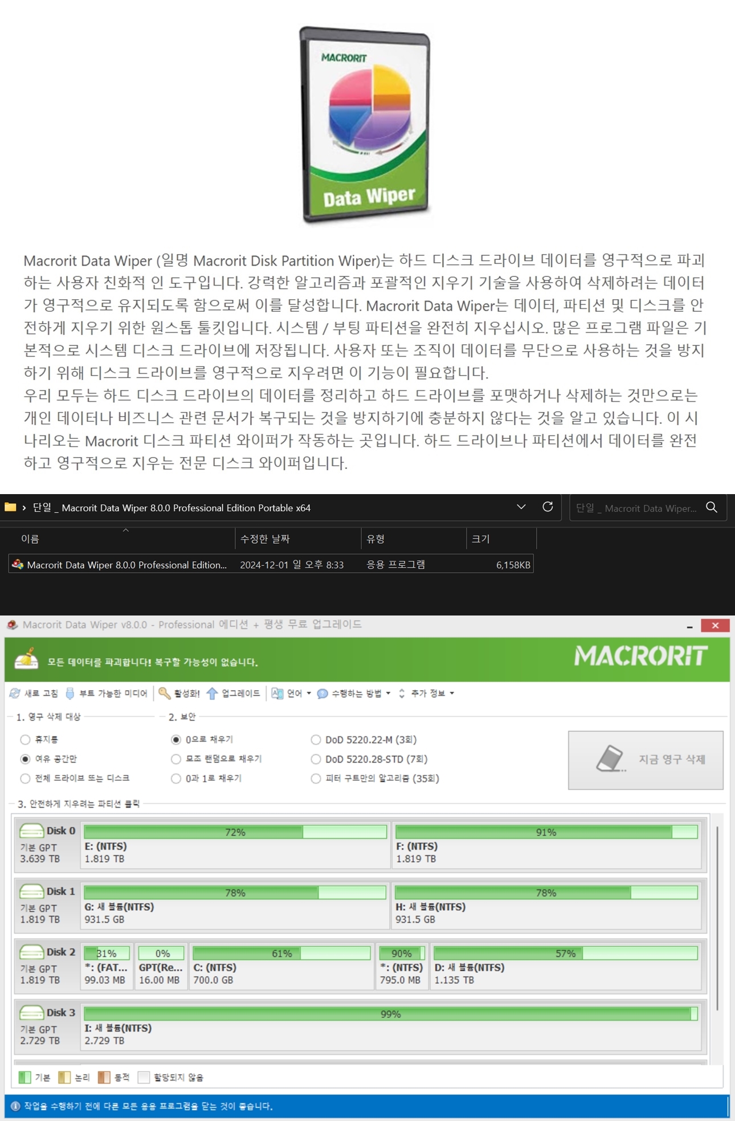Click the application file icon in Explorer row

click(18, 564)
